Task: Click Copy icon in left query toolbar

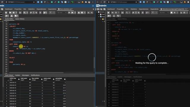Action: (31, 12)
